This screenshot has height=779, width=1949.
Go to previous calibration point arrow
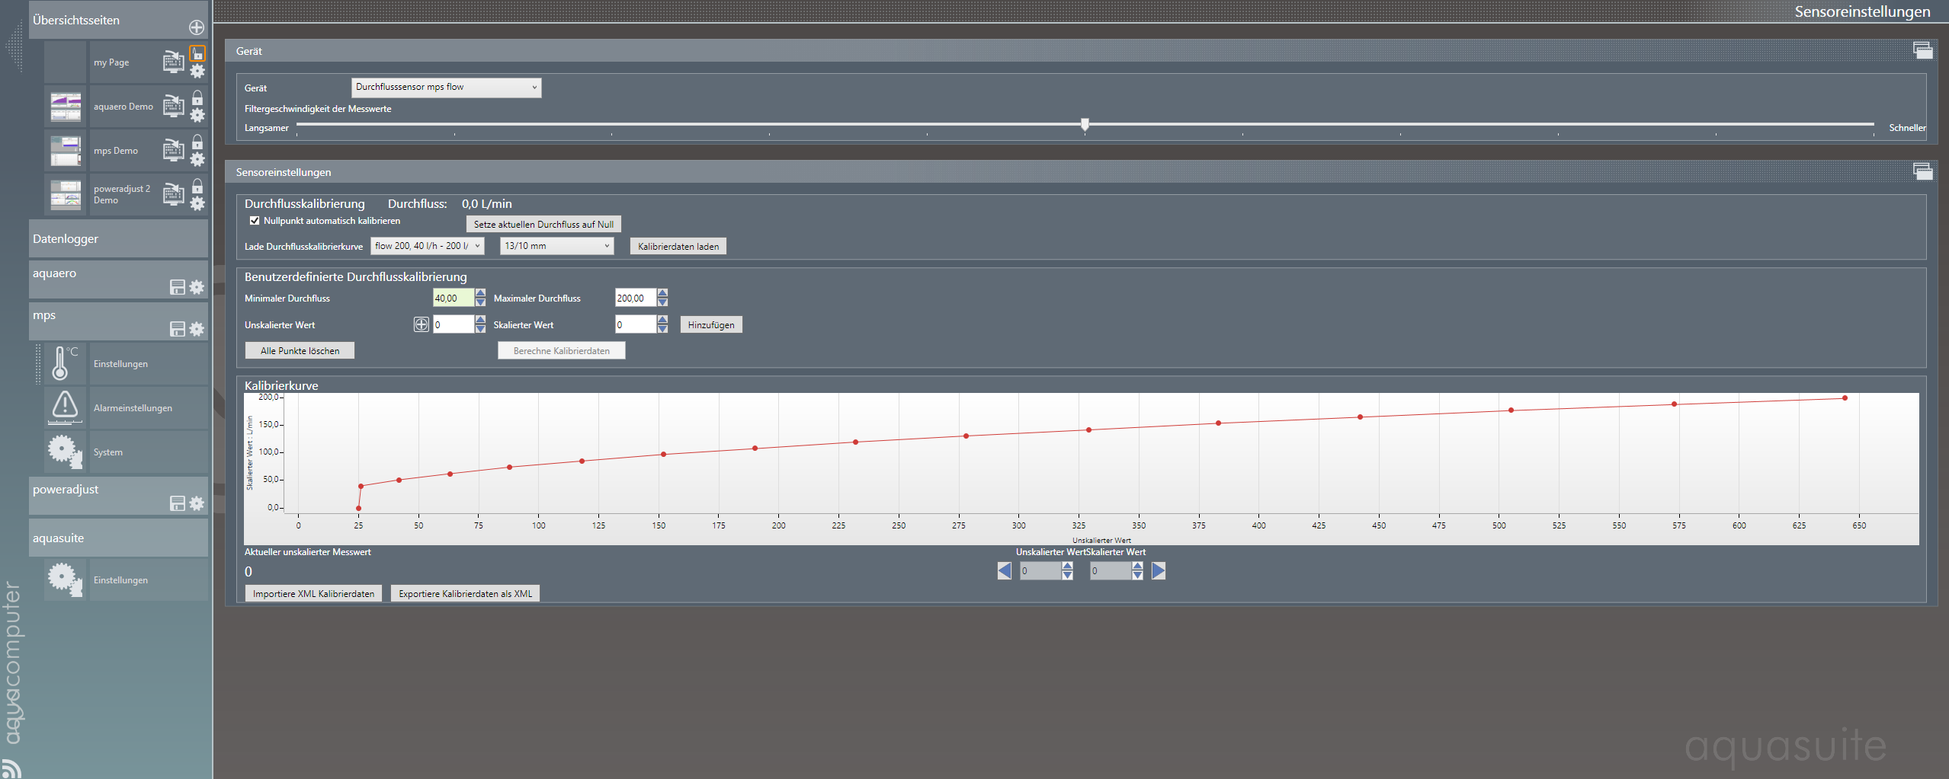tap(1005, 570)
